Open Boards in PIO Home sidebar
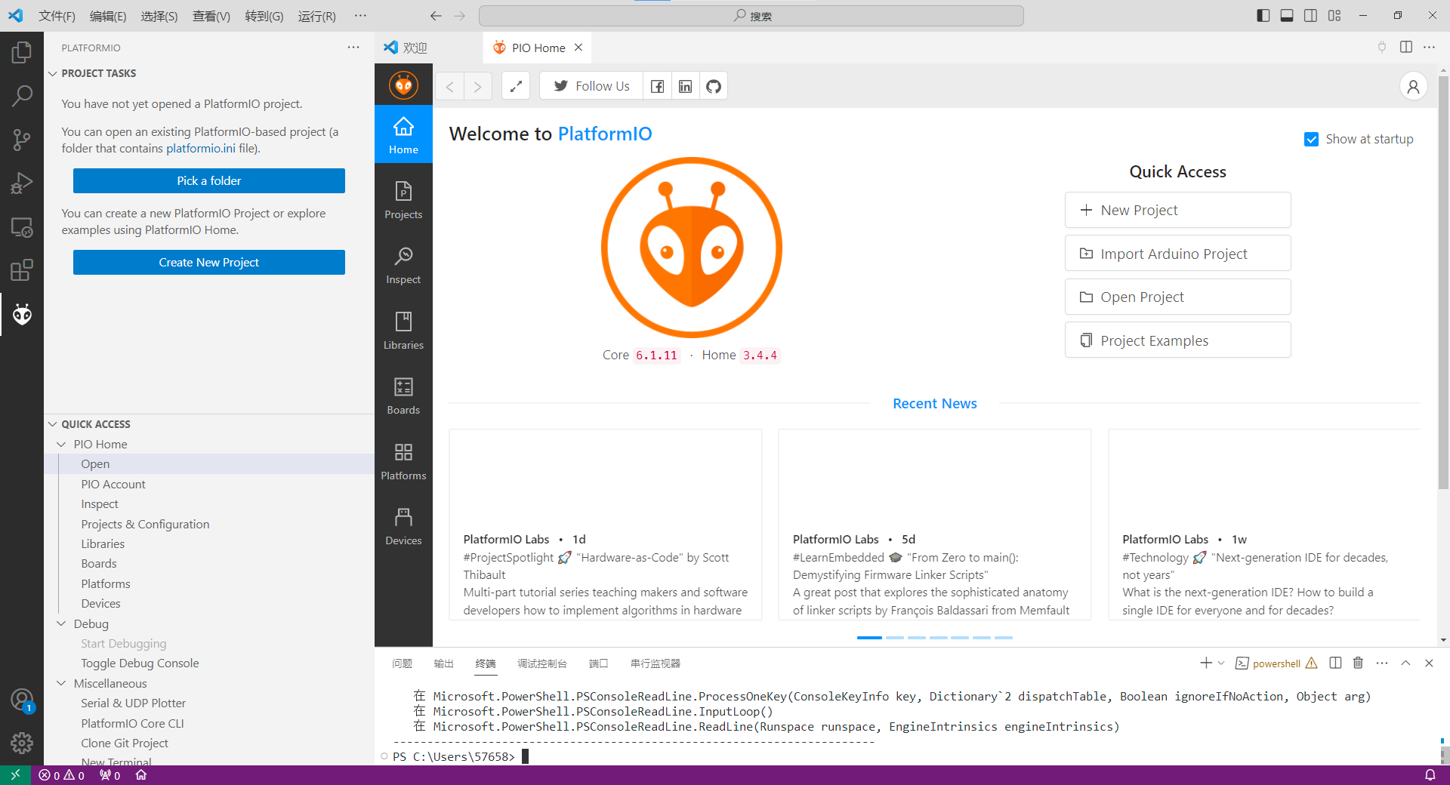This screenshot has width=1450, height=785. coord(403,396)
